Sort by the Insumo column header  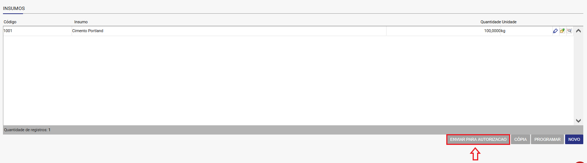81,22
